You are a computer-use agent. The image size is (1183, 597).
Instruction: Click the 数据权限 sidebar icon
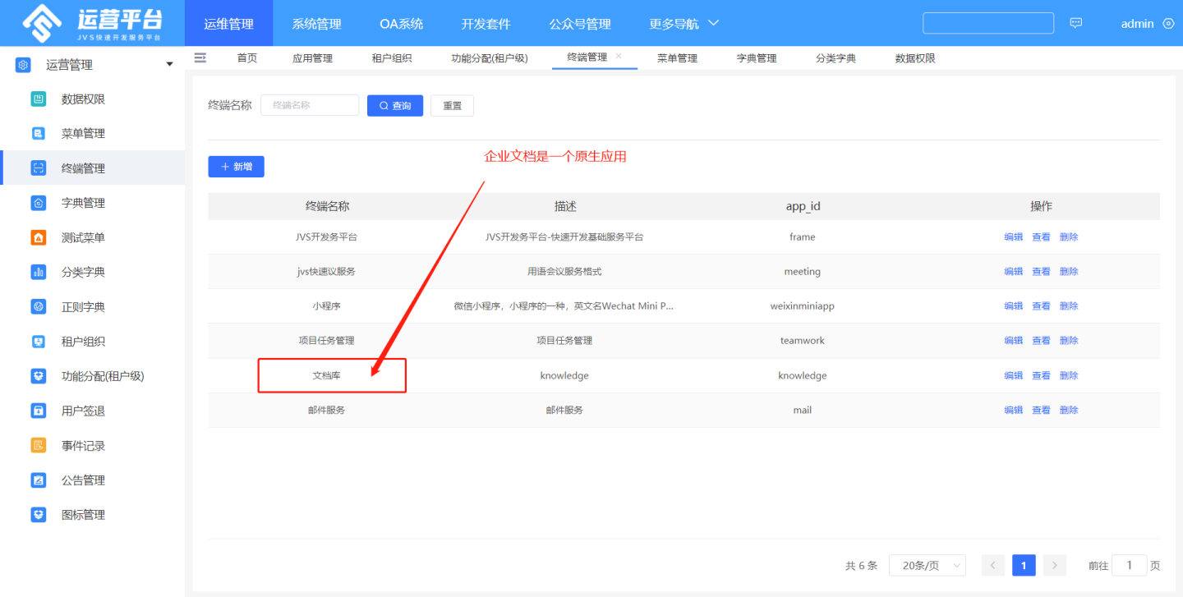pyautogui.click(x=39, y=99)
